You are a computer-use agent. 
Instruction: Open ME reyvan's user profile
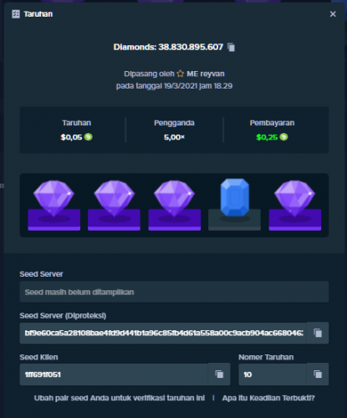coord(206,74)
